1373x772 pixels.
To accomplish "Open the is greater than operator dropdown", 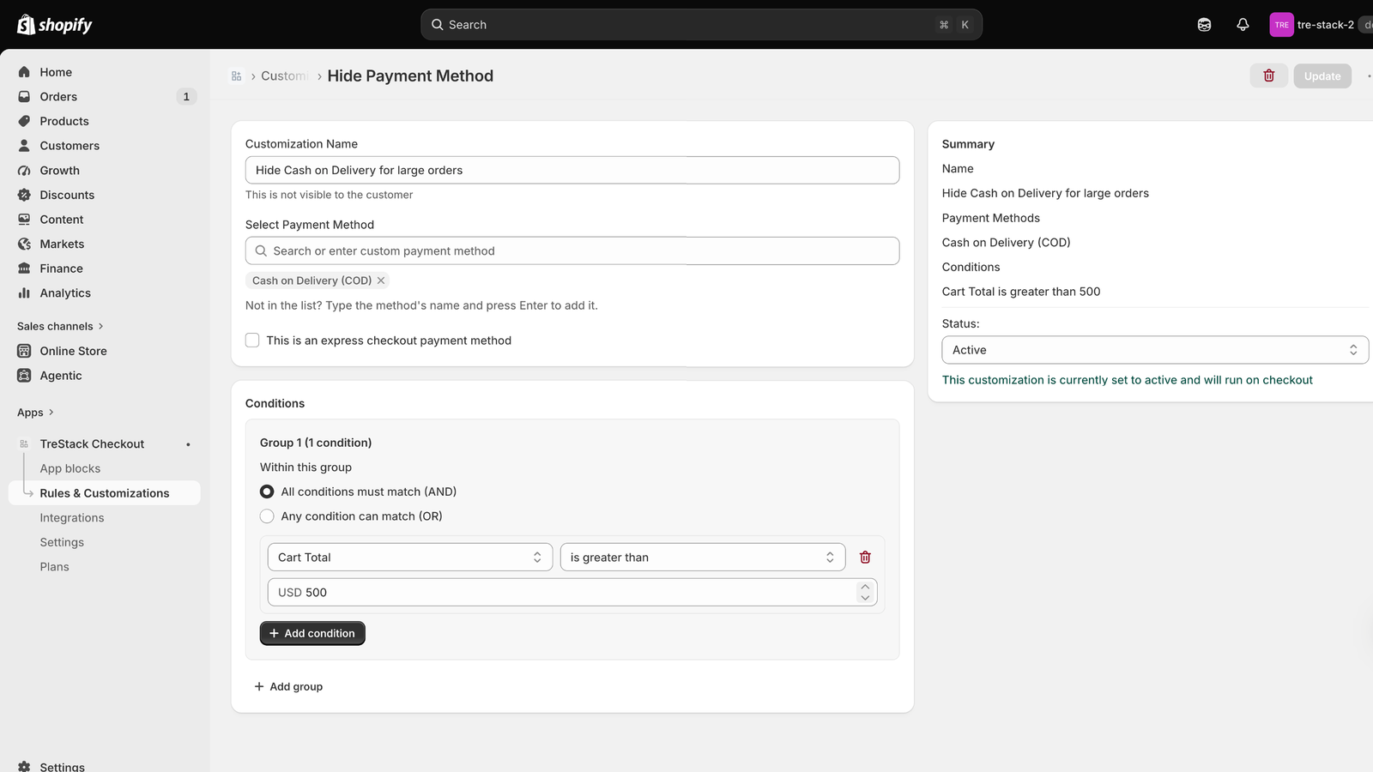I will 703,558.
